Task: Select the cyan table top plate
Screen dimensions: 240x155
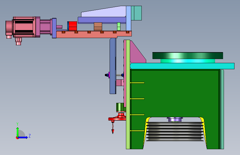Action: coord(182,66)
